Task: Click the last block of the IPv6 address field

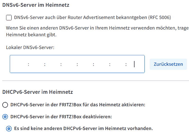Action: (135, 64)
